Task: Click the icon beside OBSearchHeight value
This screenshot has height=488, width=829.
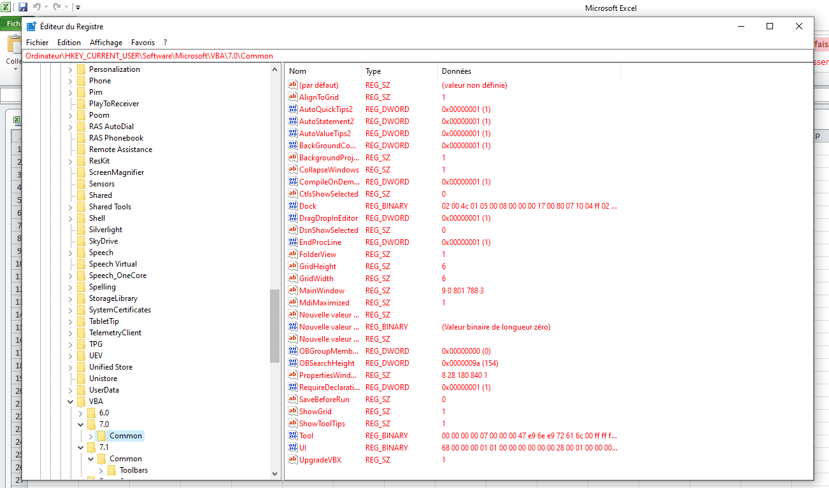Action: tap(293, 363)
